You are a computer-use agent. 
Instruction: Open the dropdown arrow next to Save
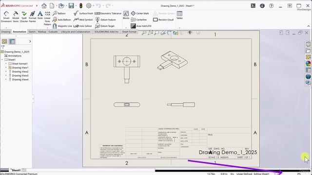coord(76,6)
